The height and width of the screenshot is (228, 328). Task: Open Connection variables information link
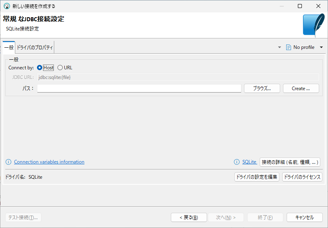coord(49,162)
